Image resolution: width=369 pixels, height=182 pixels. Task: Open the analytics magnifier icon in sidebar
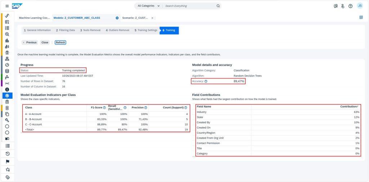coord(7,34)
